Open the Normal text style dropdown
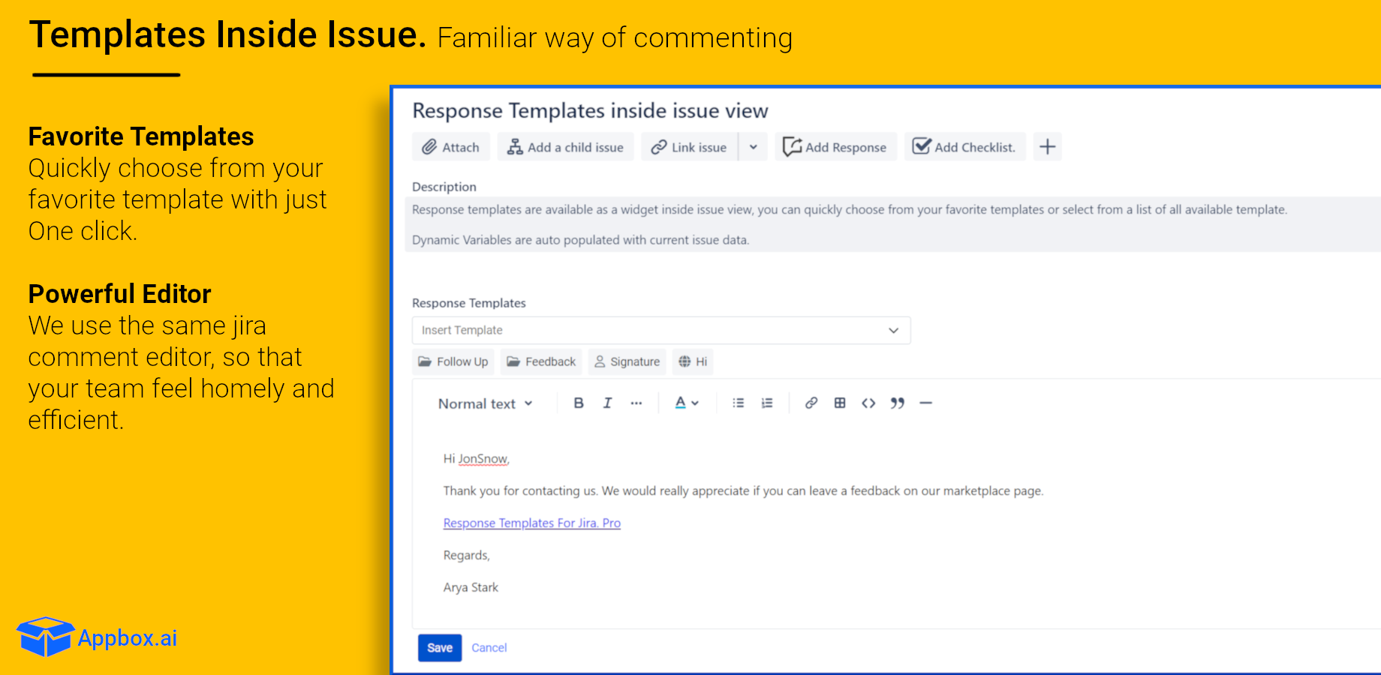The height and width of the screenshot is (675, 1381). coord(484,403)
